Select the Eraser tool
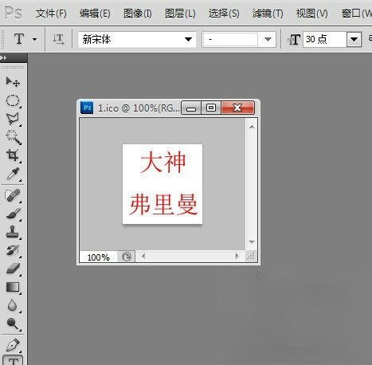The width and height of the screenshot is (372, 365). [13, 269]
